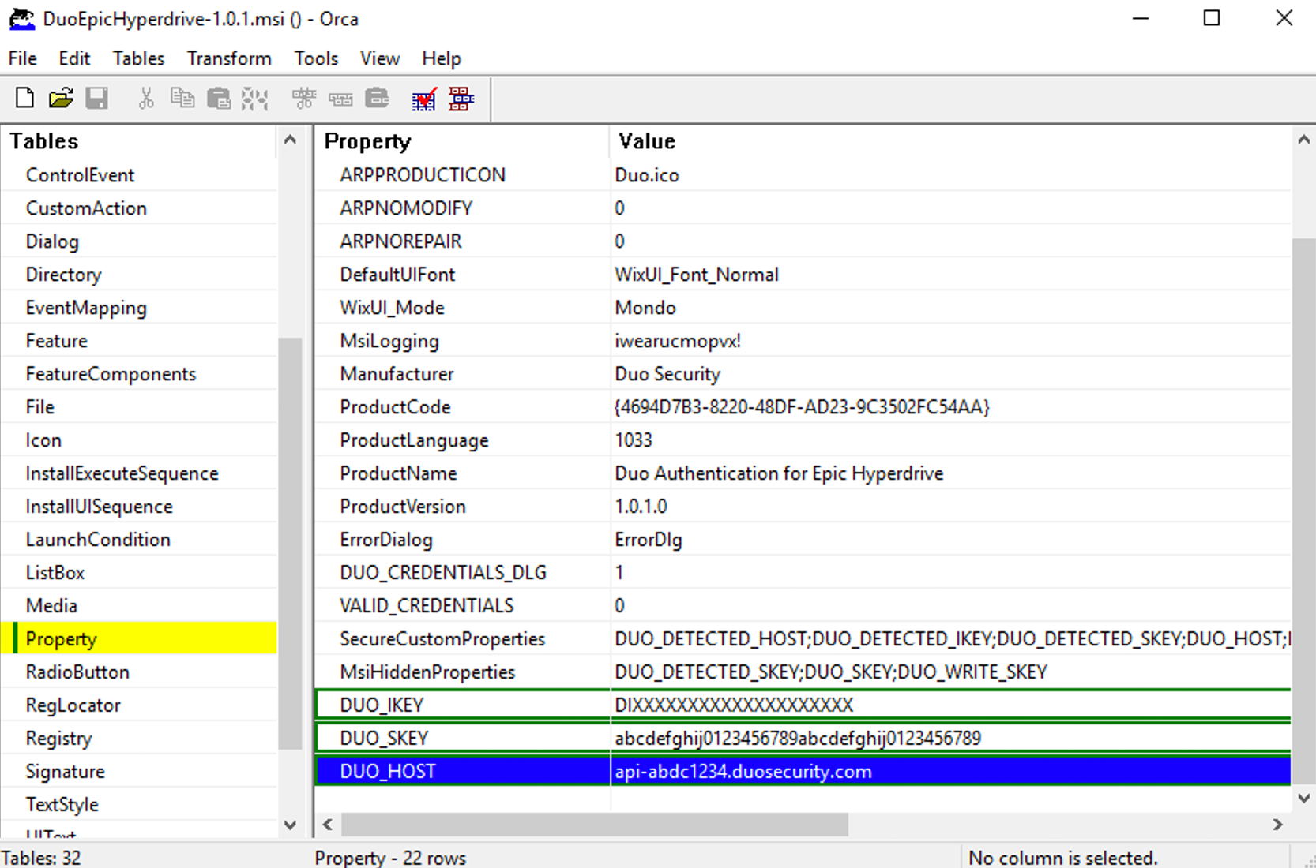
Task: Select the highlighted Property table
Action: click(x=139, y=639)
